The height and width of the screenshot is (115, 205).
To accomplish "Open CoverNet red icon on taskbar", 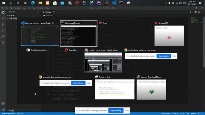I will point(77,3).
